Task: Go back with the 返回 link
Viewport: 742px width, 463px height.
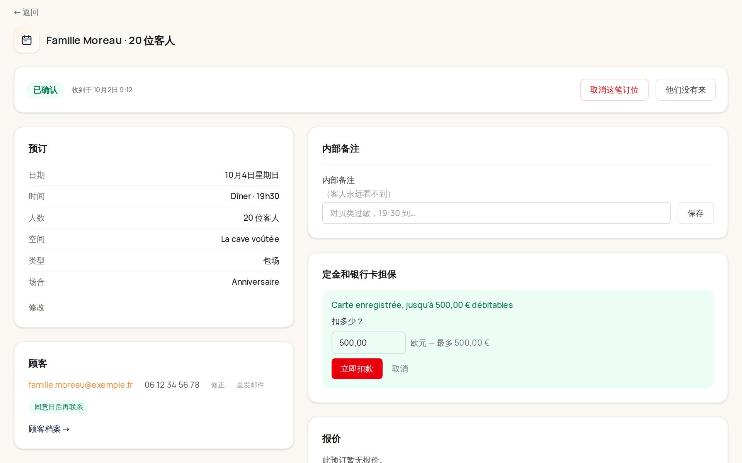Action: [x=26, y=12]
